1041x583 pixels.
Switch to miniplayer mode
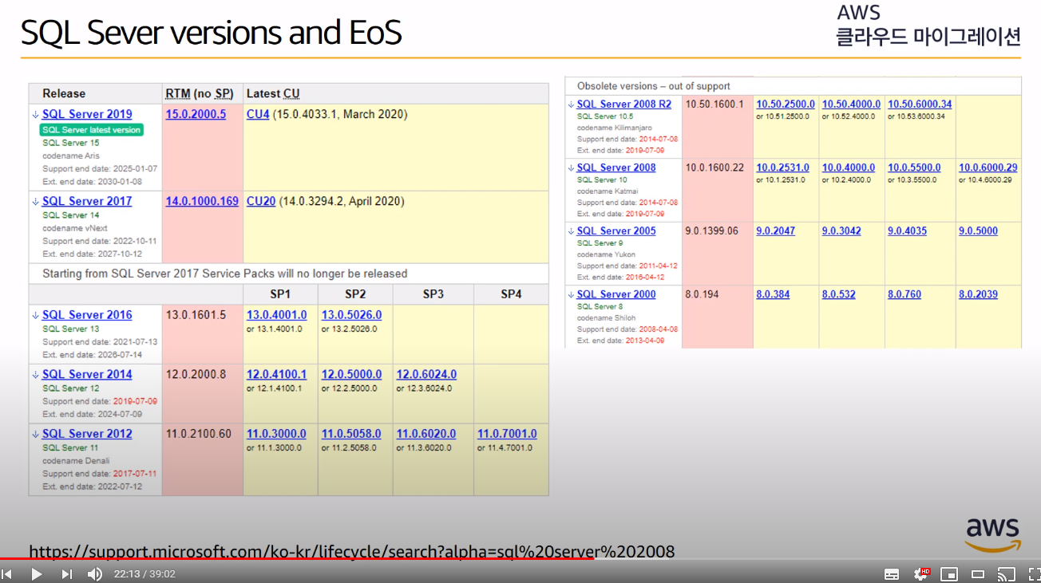pyautogui.click(x=949, y=574)
